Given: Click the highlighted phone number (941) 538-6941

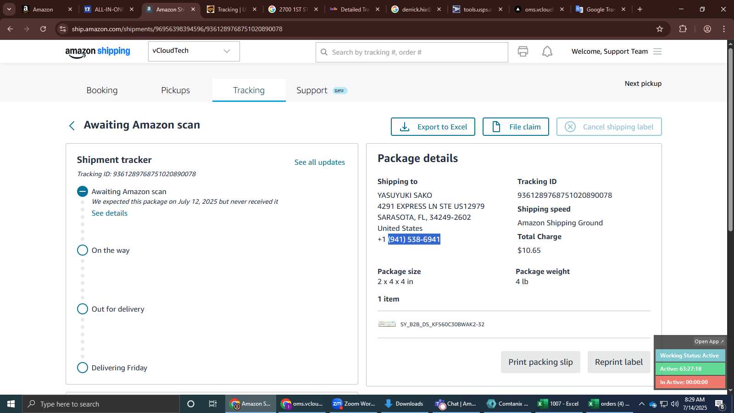Looking at the screenshot, I should click(414, 239).
